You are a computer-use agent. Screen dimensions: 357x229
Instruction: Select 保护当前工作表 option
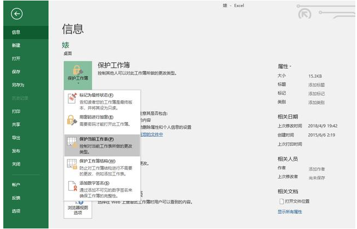coord(102,145)
